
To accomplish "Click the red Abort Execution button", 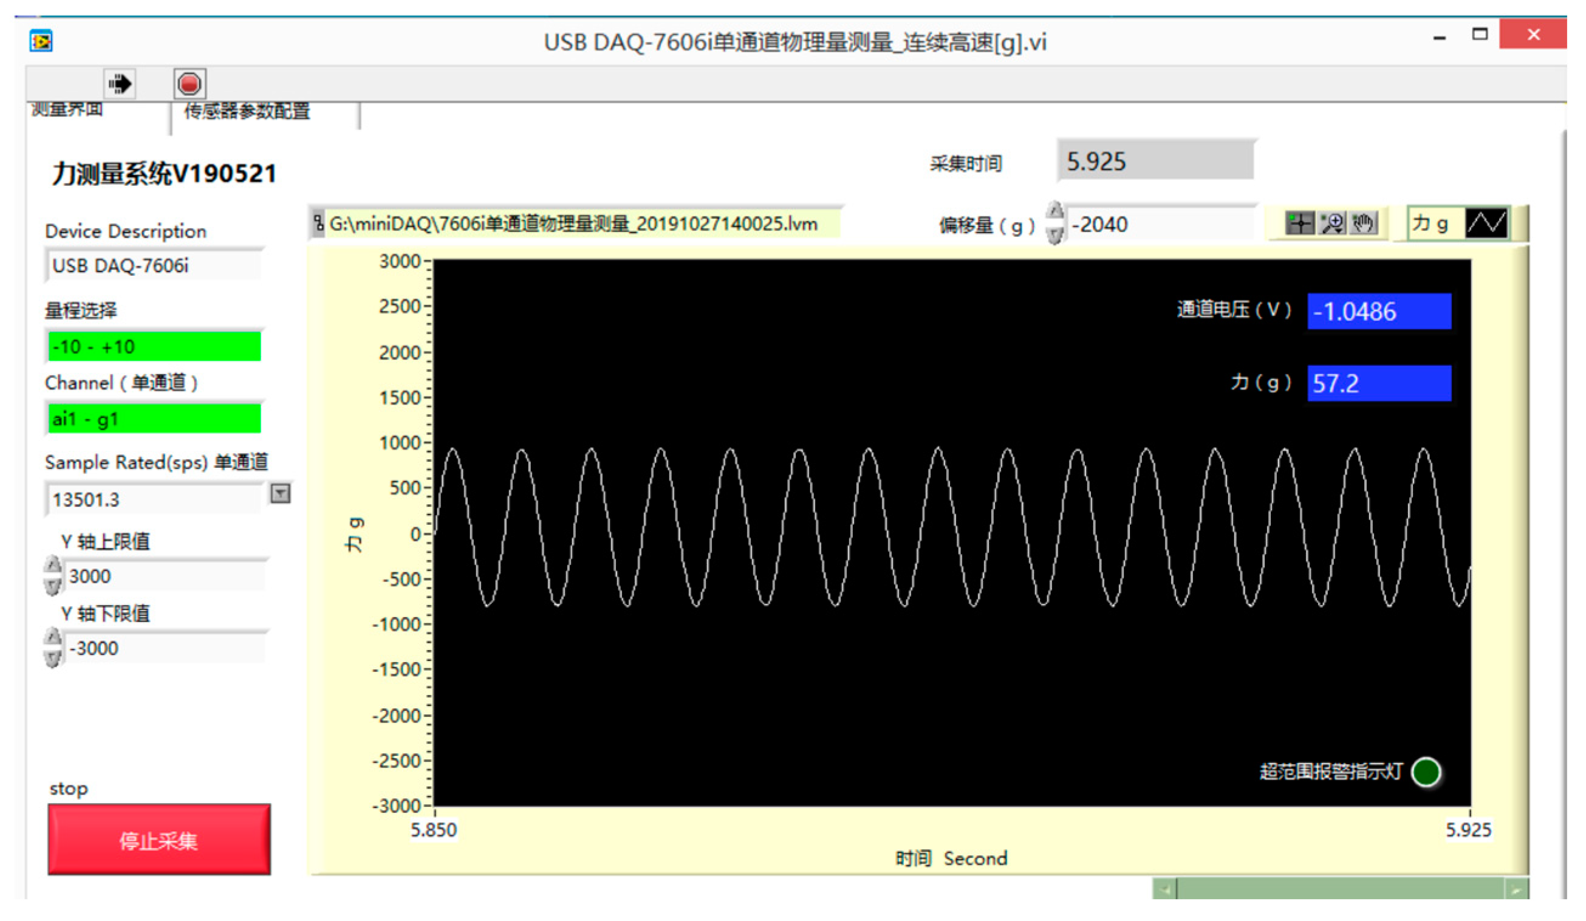I will [190, 84].
